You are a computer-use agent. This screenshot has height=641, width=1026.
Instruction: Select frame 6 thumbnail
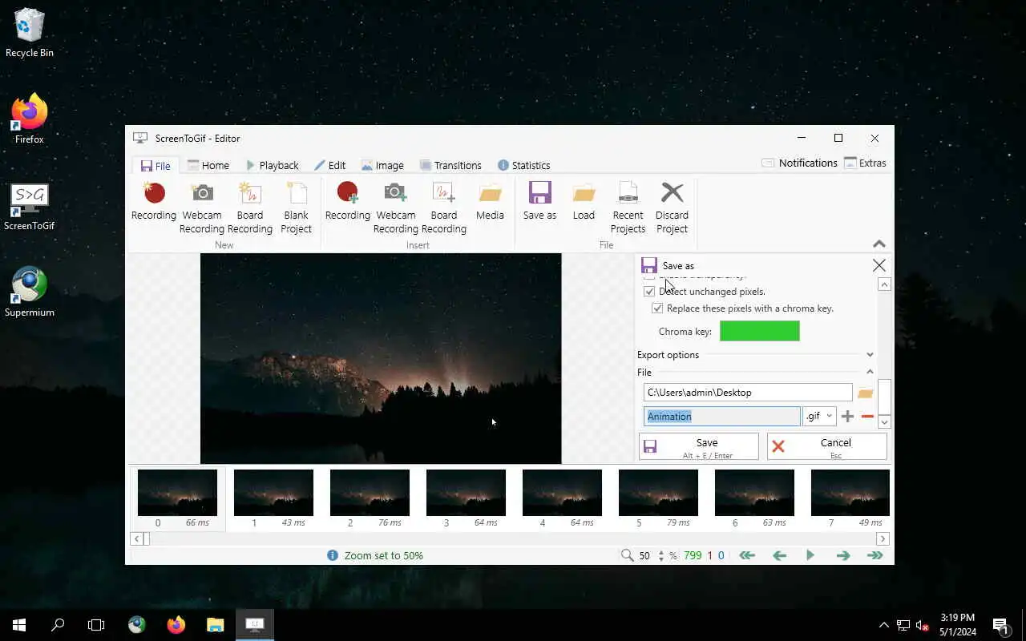pyautogui.click(x=754, y=498)
